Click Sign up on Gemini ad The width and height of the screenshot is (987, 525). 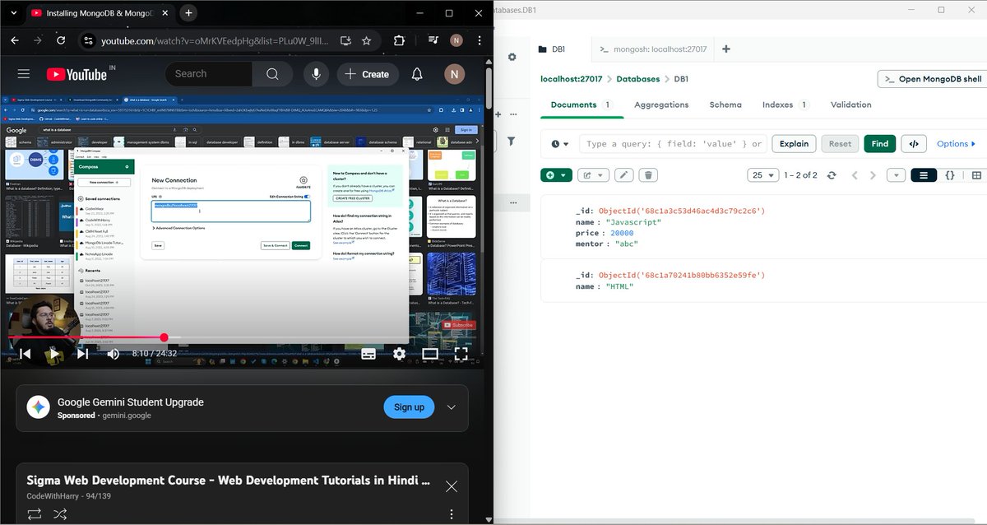(409, 407)
